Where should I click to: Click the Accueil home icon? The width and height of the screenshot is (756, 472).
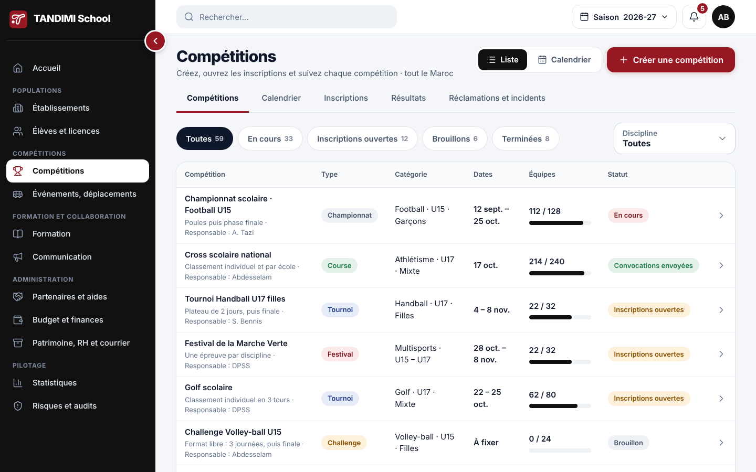click(18, 68)
